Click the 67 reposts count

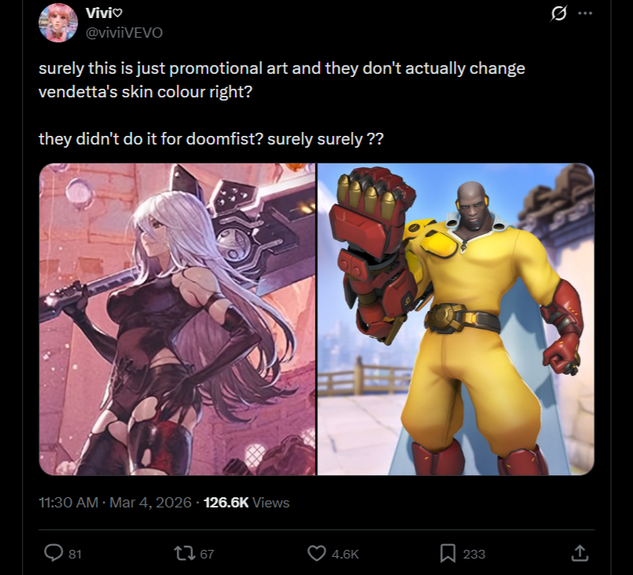tap(207, 554)
